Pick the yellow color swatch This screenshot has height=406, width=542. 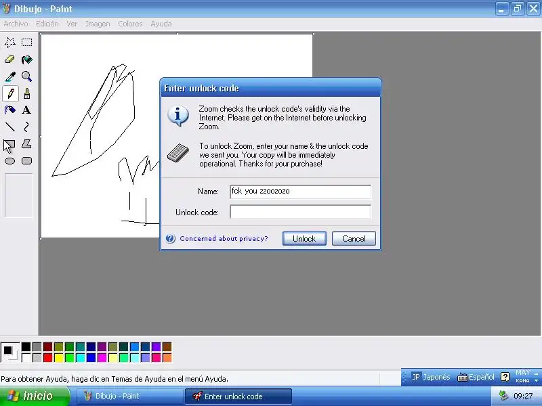[59, 358]
